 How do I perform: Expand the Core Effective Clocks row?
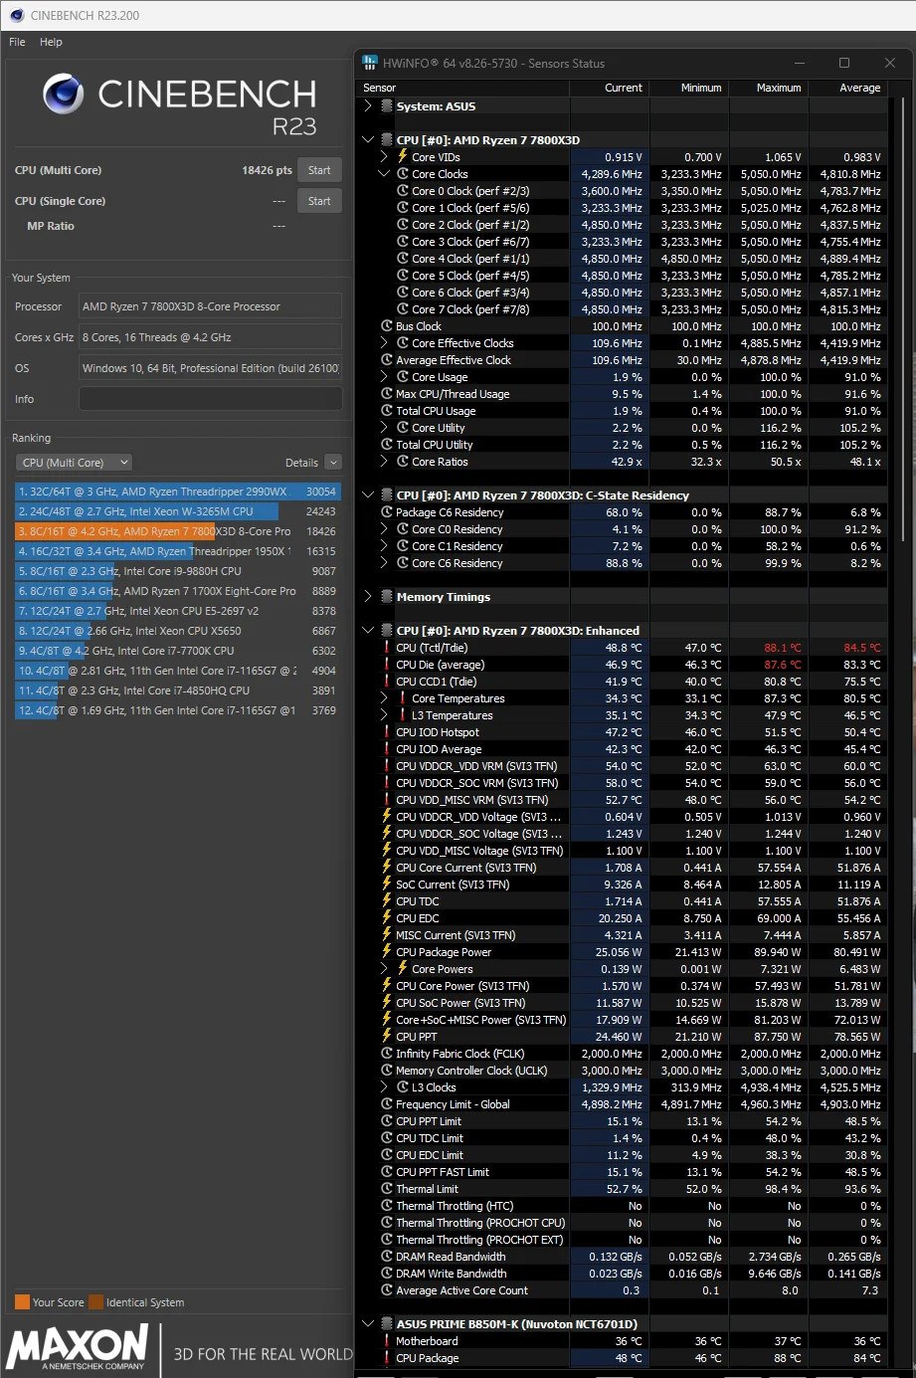[x=384, y=343]
